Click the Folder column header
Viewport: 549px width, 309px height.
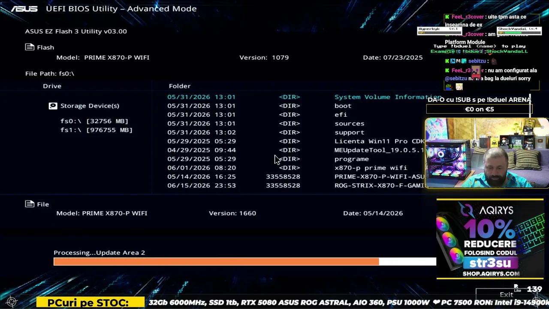click(x=180, y=86)
